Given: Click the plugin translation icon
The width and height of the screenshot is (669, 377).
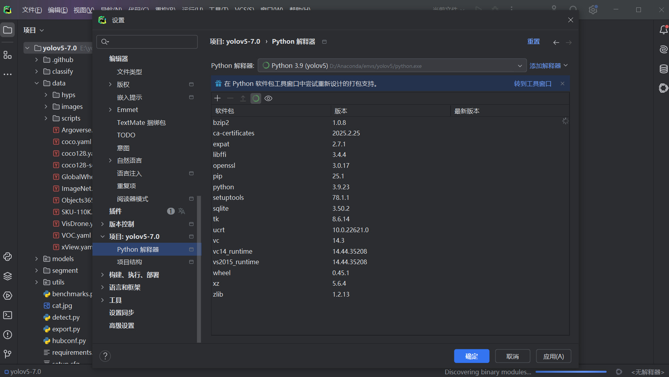Looking at the screenshot, I should [181, 211].
